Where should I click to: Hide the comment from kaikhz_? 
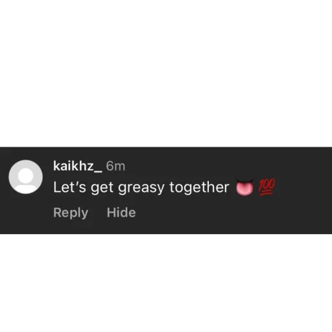(x=121, y=213)
